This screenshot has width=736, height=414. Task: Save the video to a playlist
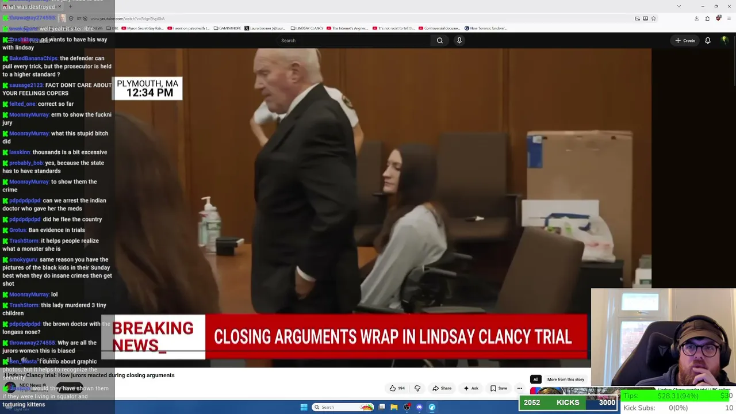pyautogui.click(x=499, y=388)
